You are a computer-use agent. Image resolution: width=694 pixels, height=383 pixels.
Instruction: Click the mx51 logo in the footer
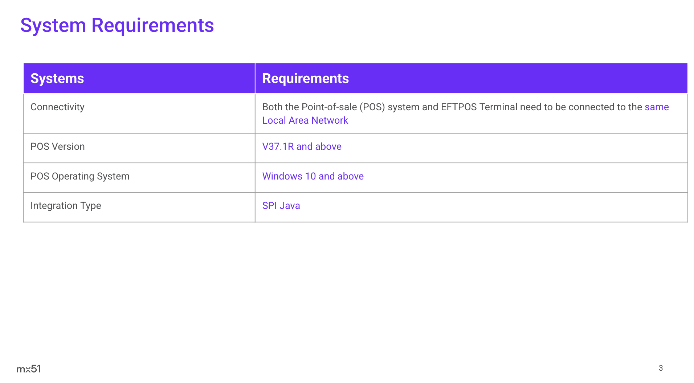pos(29,369)
